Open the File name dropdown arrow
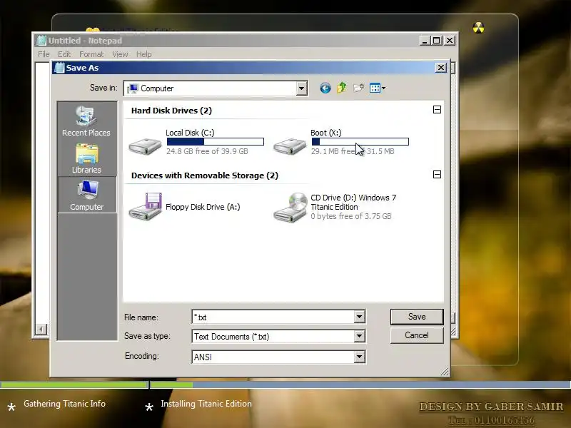The height and width of the screenshot is (428, 571). pos(359,317)
